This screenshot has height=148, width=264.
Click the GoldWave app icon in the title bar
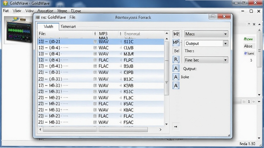[x=5, y=3]
